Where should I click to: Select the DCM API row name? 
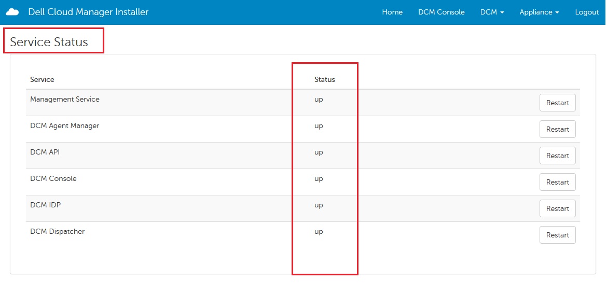click(45, 152)
